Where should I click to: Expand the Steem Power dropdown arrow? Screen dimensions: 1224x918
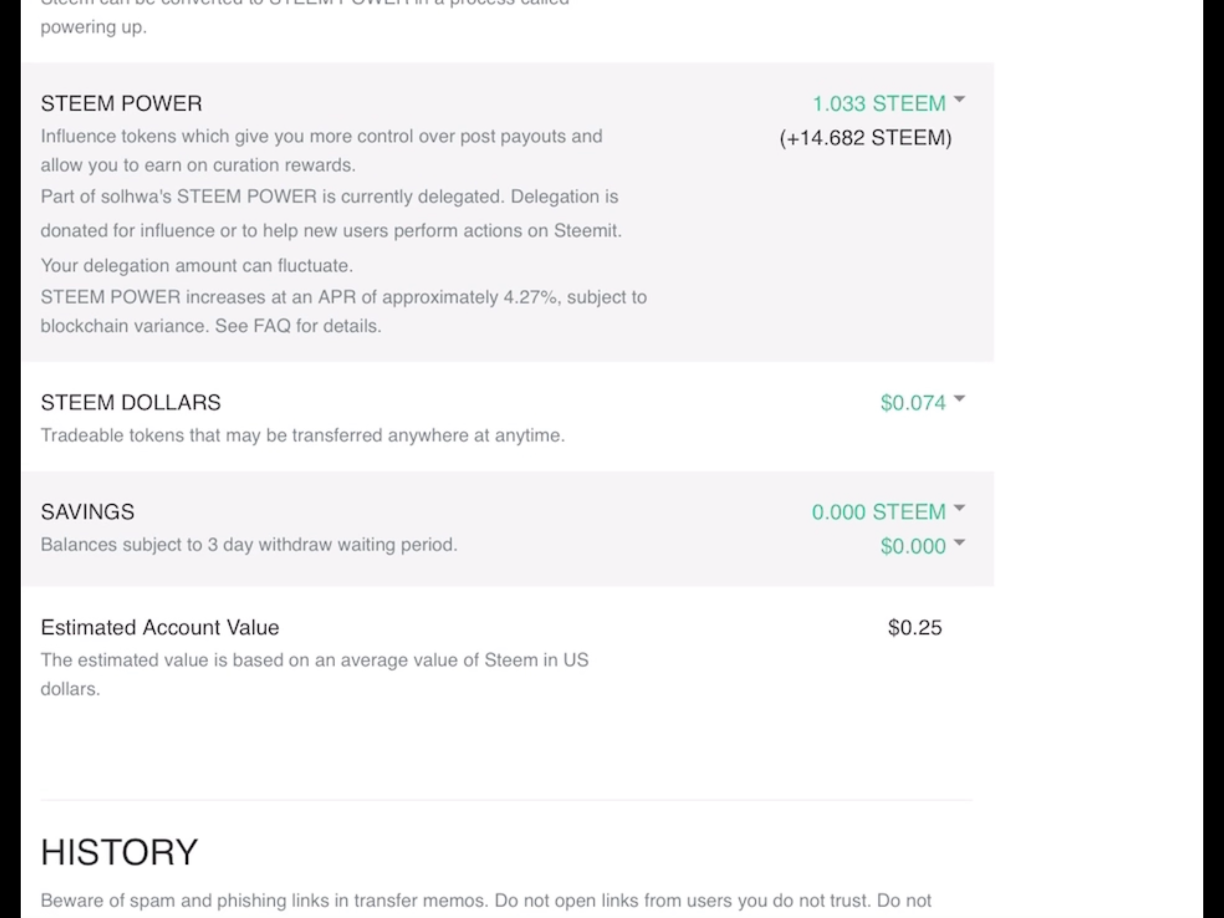[960, 100]
